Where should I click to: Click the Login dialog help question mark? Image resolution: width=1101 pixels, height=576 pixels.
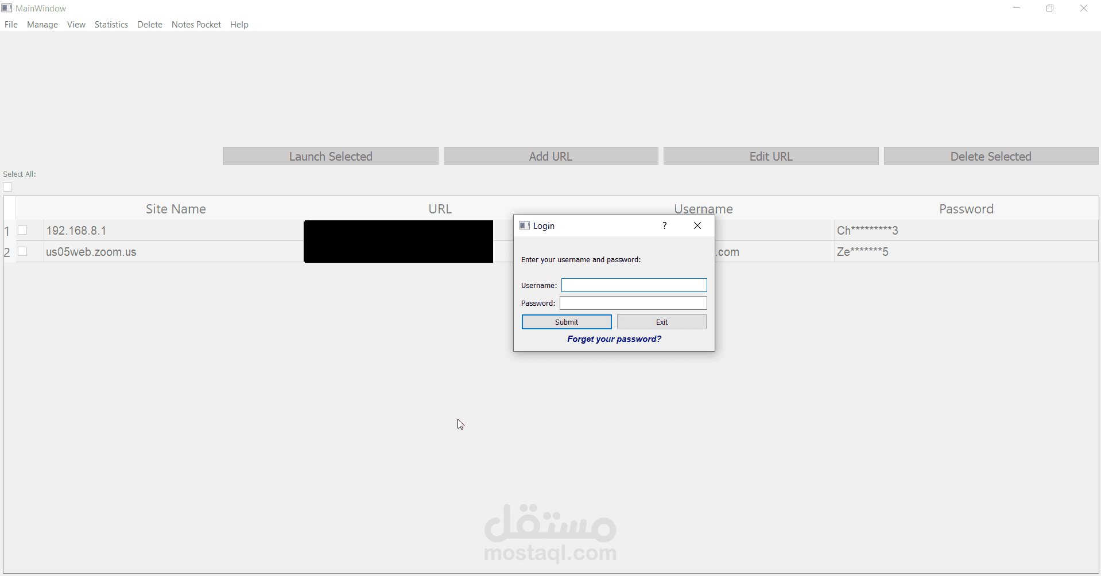[665, 225]
